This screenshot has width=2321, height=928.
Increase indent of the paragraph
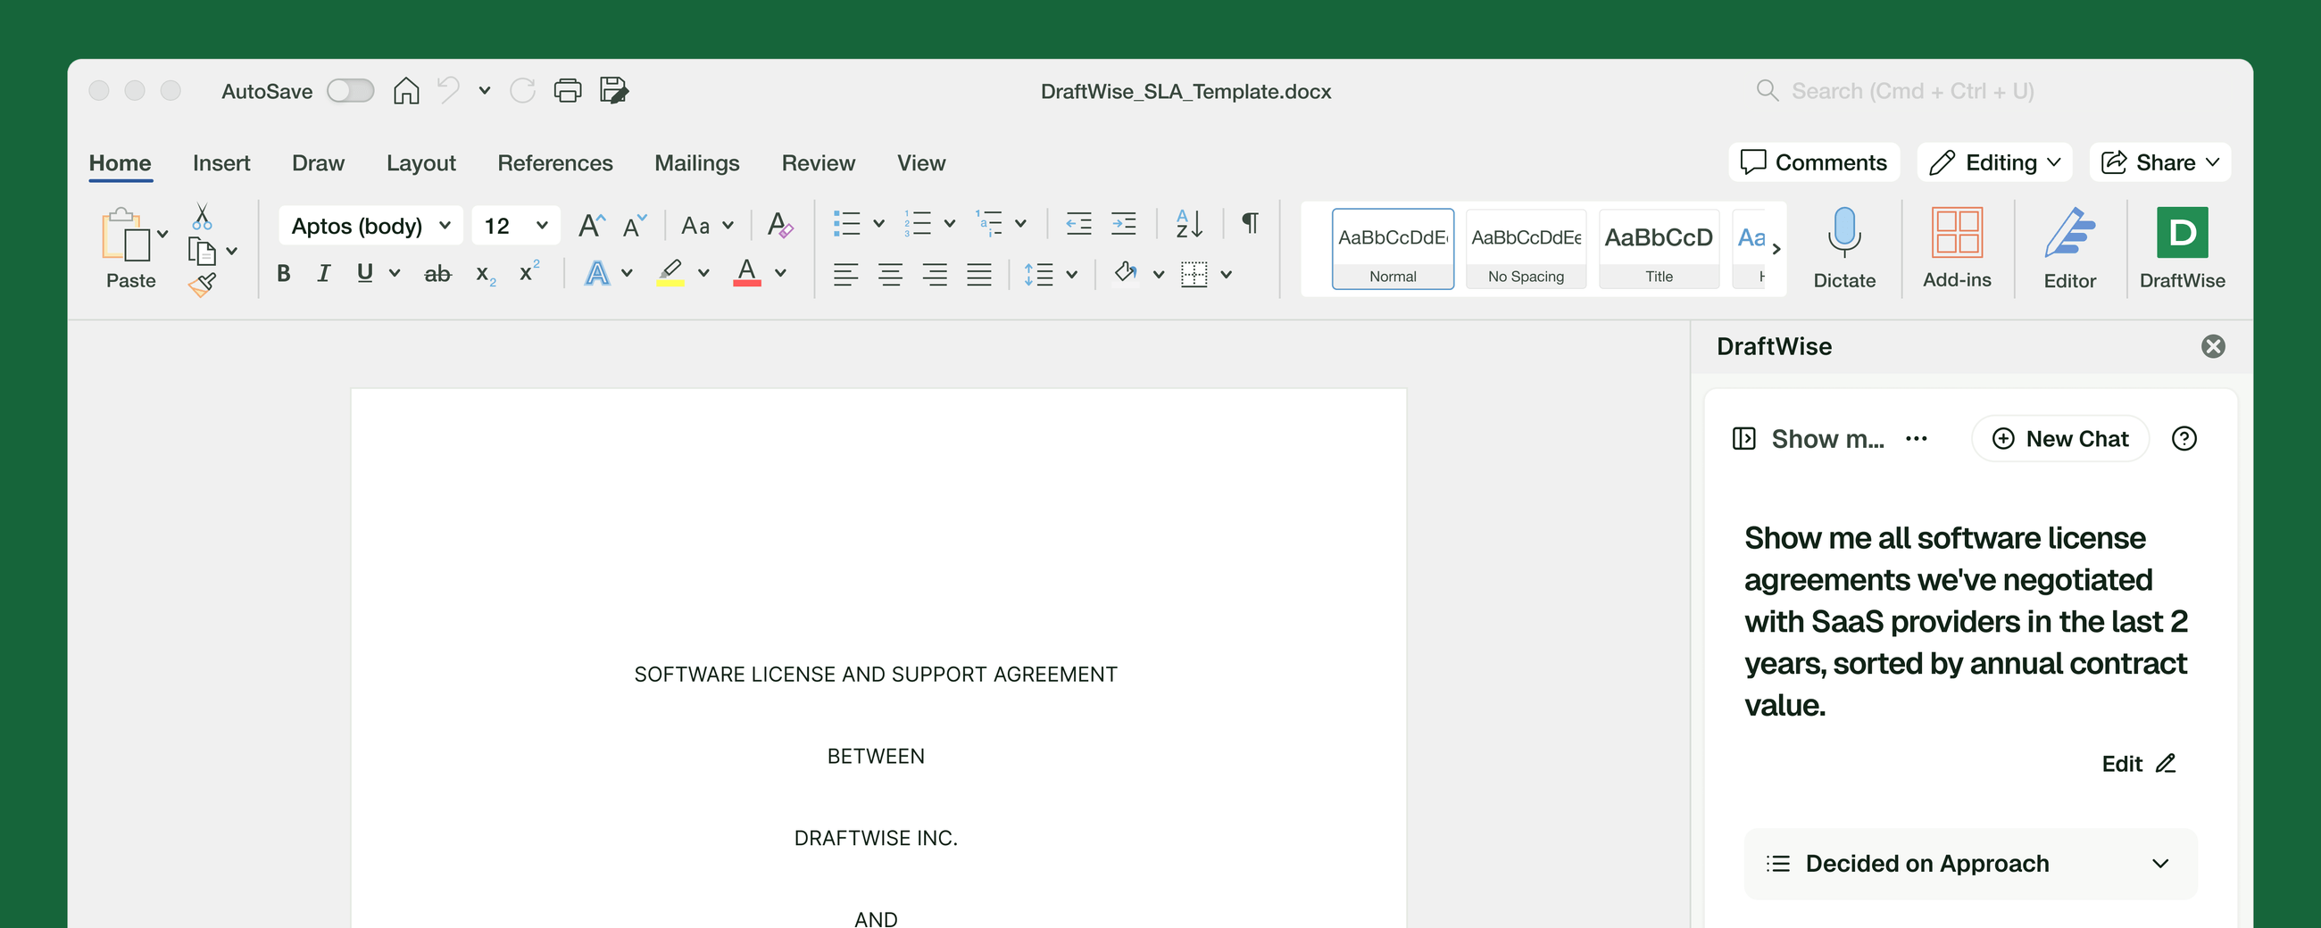pos(1123,223)
